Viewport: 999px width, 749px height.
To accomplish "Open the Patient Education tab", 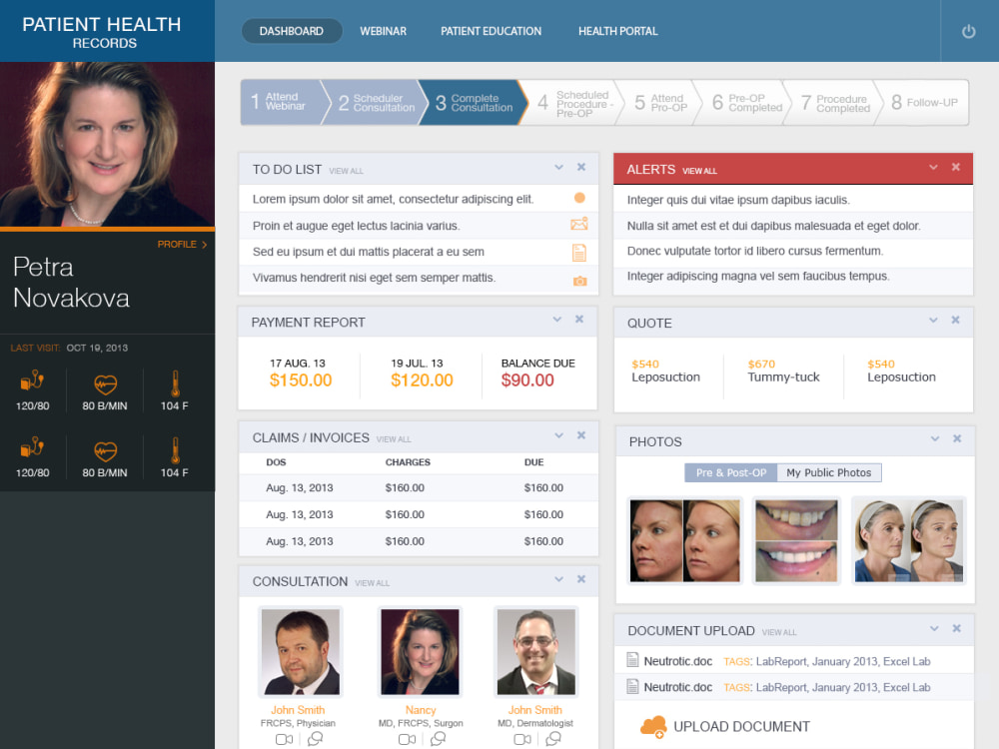I will pyautogui.click(x=492, y=31).
